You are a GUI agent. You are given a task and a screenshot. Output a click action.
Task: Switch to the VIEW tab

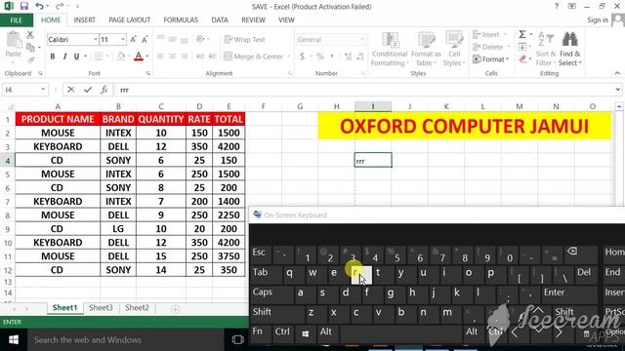(286, 19)
